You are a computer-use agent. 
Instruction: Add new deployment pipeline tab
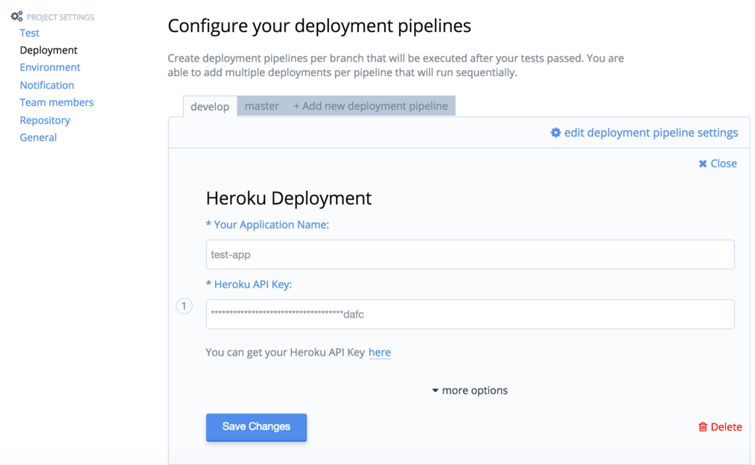tap(371, 106)
